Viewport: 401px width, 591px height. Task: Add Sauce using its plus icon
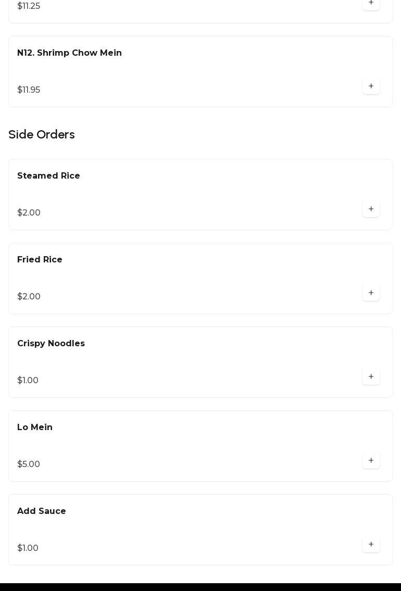point(371,544)
